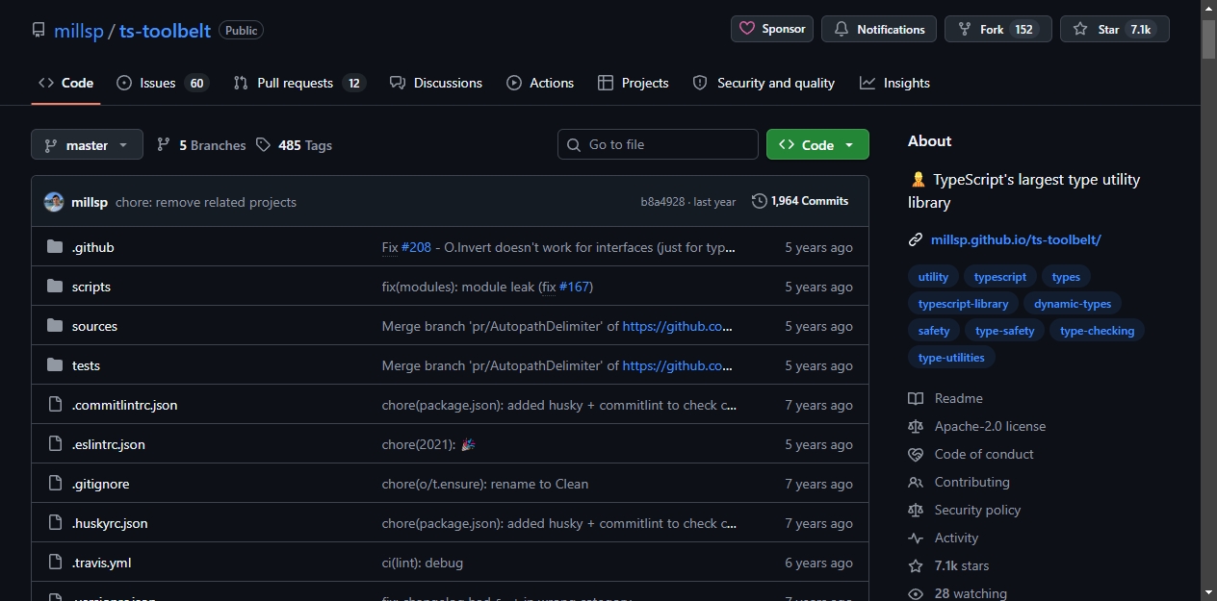The height and width of the screenshot is (601, 1217).
Task: Open issue #208 link in commit message
Action: [416, 247]
